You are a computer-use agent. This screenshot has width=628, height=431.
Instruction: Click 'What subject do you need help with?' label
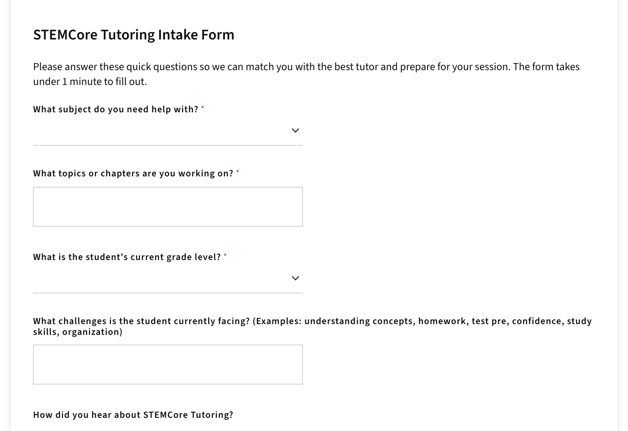(x=115, y=109)
